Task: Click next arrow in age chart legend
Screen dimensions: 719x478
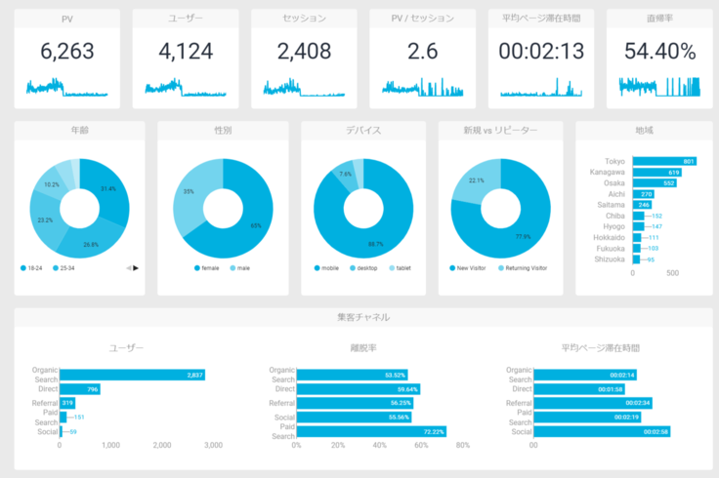Action: pos(136,267)
